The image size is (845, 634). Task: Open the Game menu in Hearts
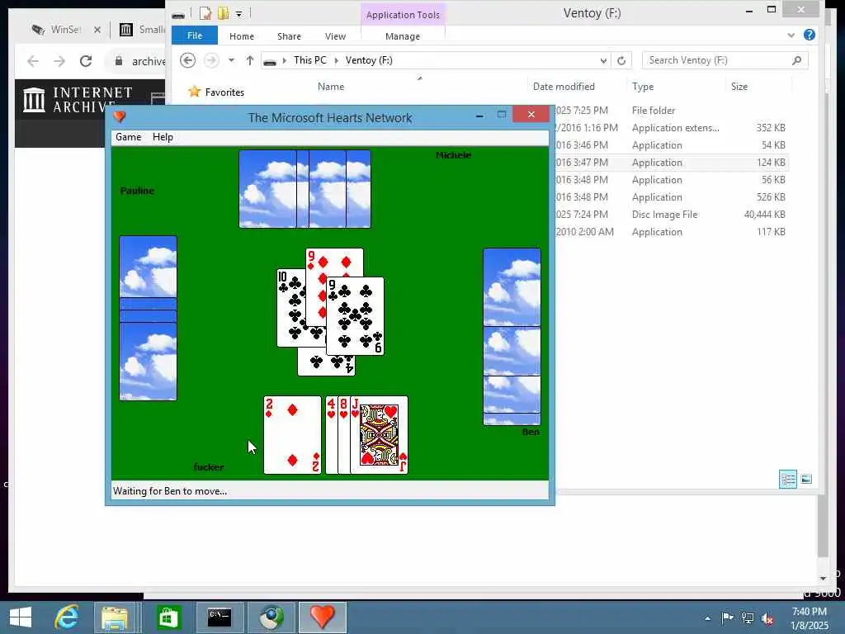pyautogui.click(x=128, y=137)
